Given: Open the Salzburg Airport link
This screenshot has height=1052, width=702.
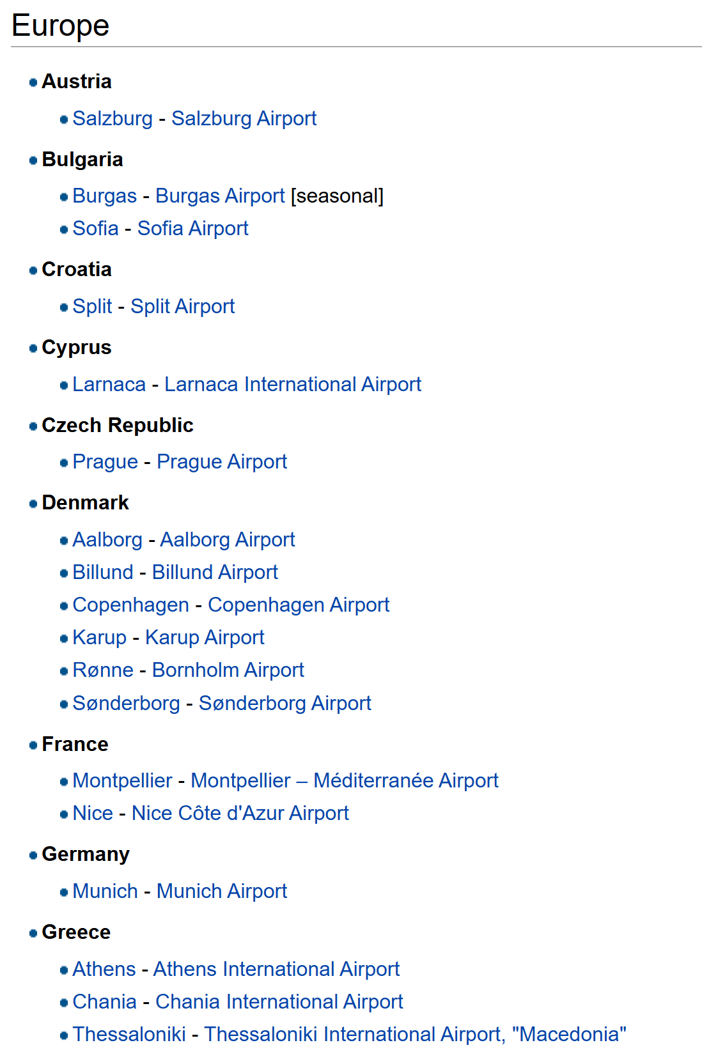Looking at the screenshot, I should pyautogui.click(x=244, y=119).
